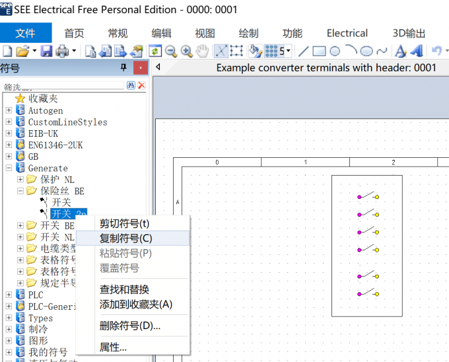Image resolution: width=449 pixels, height=362 pixels.
Task: Refresh the view with the green arrows icon
Action: [155, 52]
